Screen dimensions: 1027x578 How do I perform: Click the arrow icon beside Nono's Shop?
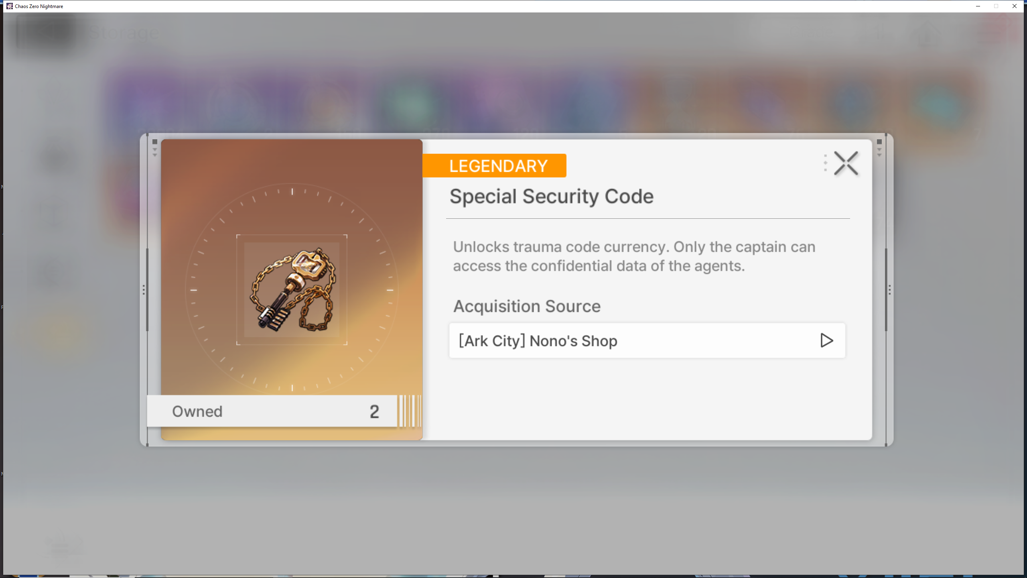click(826, 340)
